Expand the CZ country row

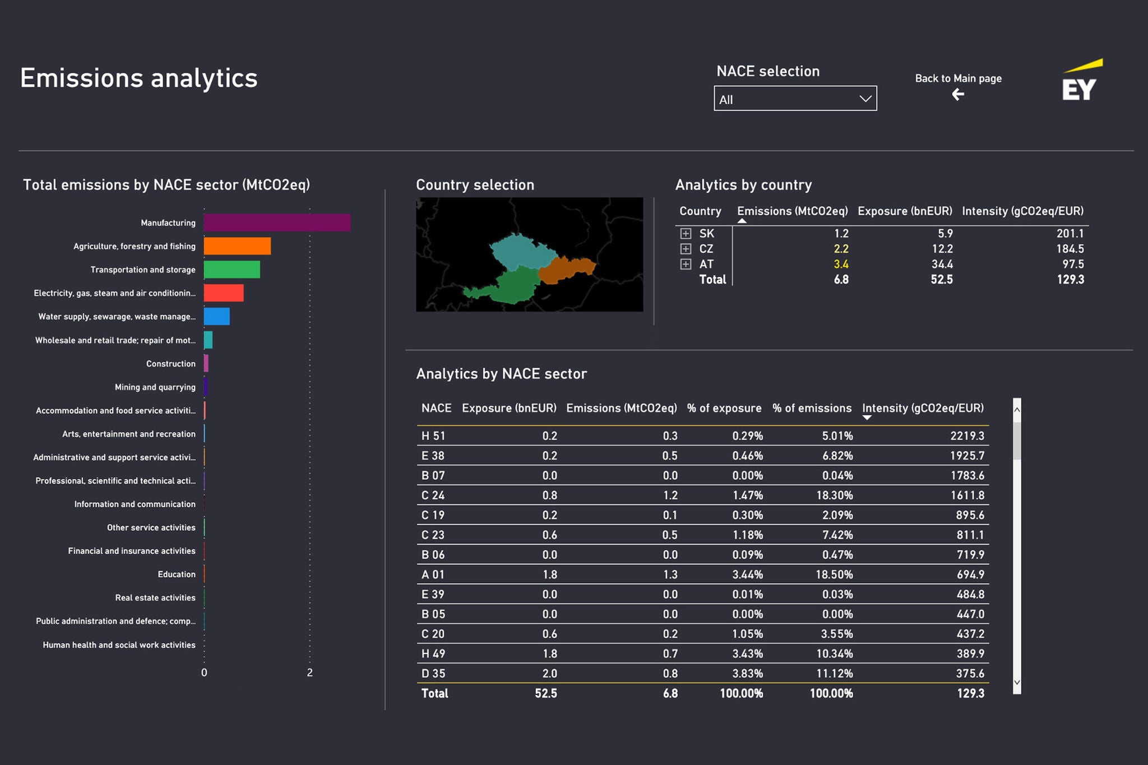click(x=686, y=249)
